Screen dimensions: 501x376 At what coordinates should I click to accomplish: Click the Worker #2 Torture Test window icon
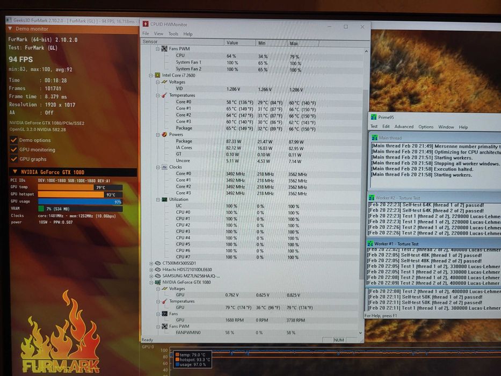pos(371,198)
